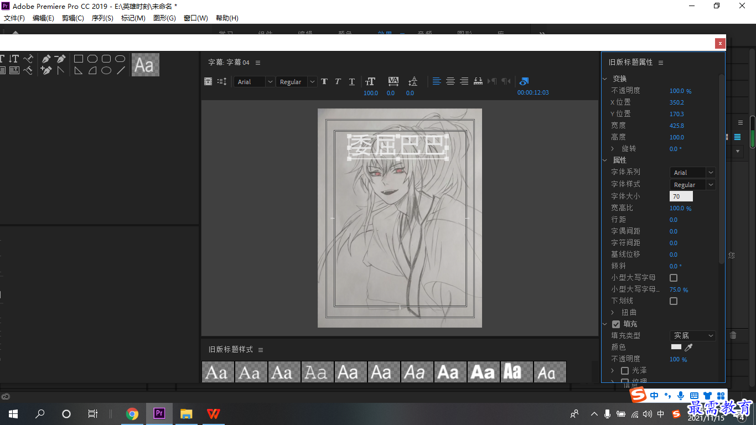Open 旧版标题属性 panel menu
This screenshot has height=425, width=756.
[x=661, y=63]
